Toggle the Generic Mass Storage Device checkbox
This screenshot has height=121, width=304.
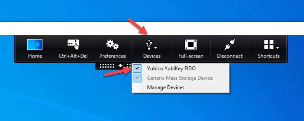(x=137, y=78)
